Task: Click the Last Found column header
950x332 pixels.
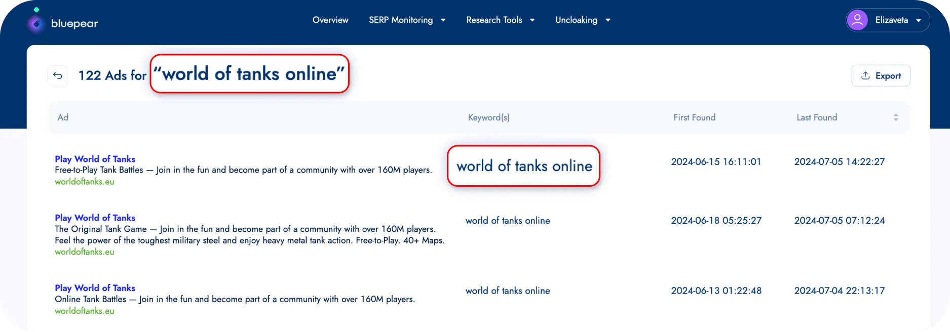Action: pos(817,117)
